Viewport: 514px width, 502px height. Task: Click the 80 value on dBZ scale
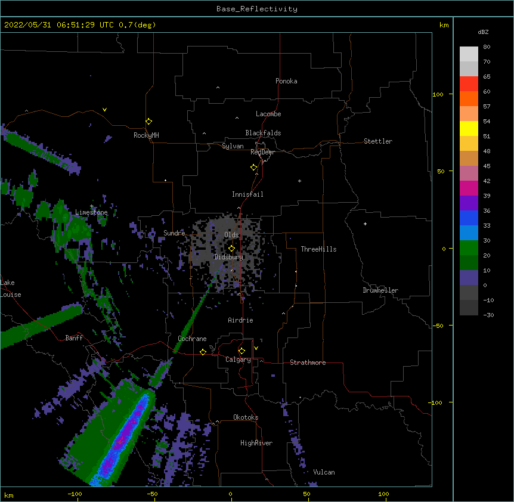pos(487,47)
